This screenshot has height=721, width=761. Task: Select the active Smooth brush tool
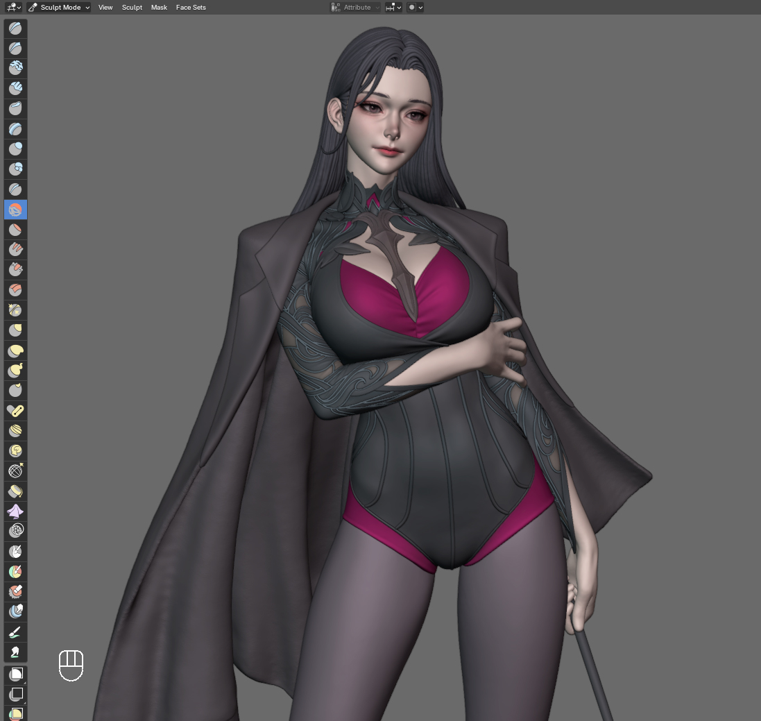15,210
